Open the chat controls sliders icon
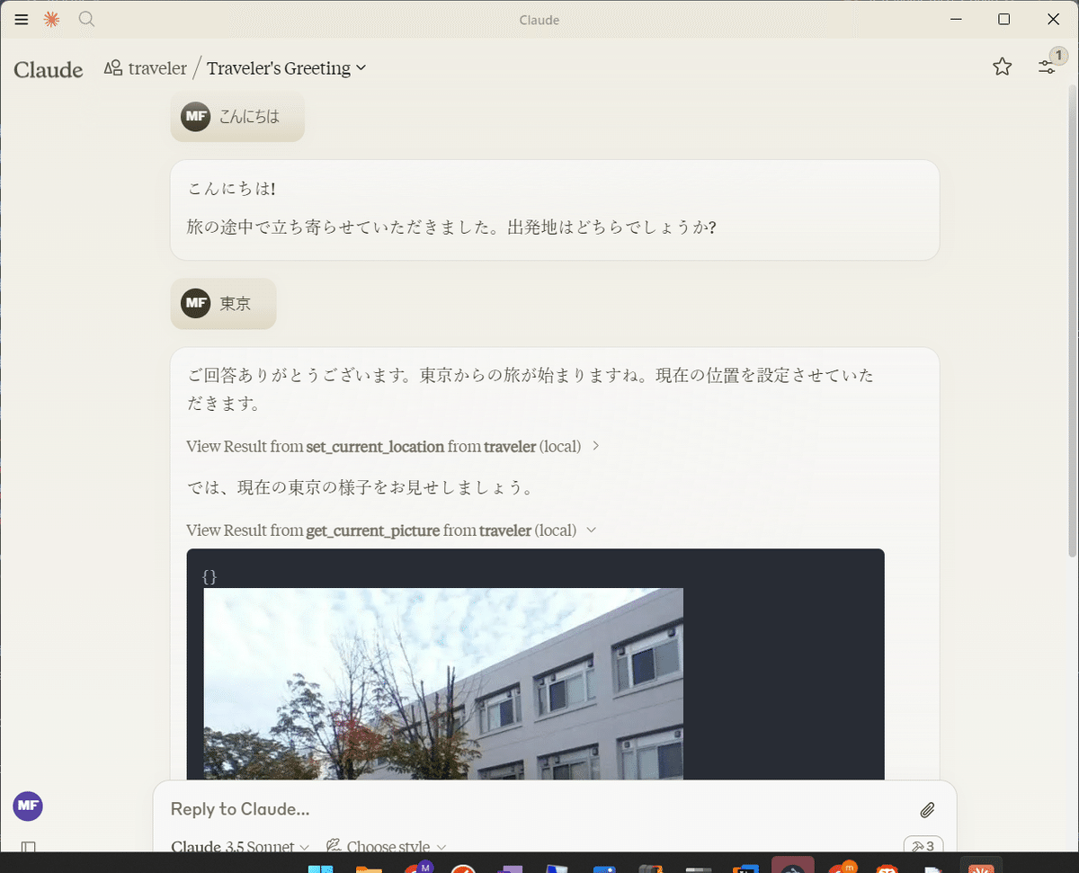Screen dimensions: 1079x873 [1047, 67]
